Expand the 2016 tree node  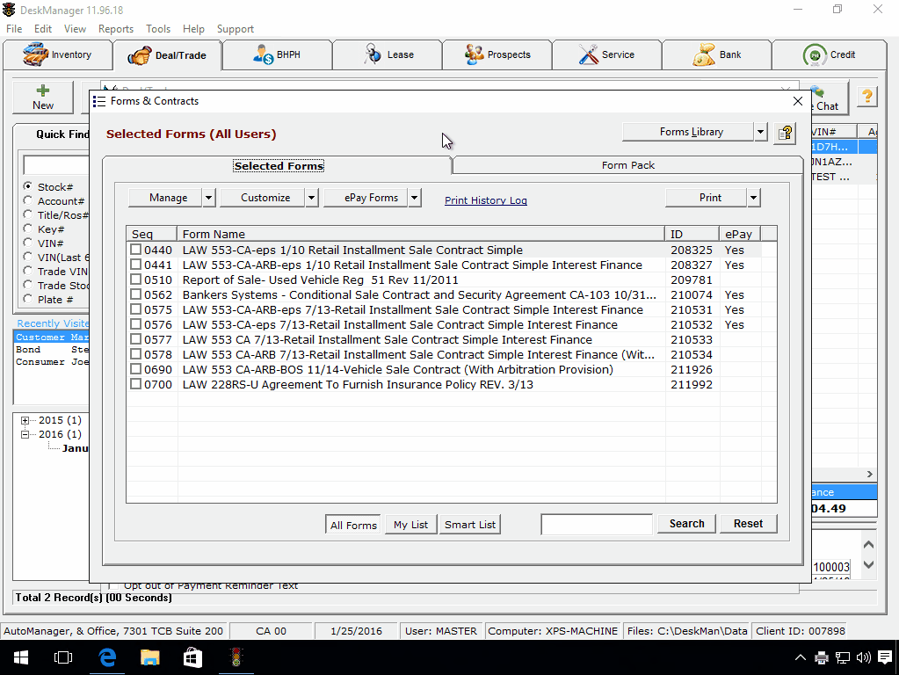24,433
